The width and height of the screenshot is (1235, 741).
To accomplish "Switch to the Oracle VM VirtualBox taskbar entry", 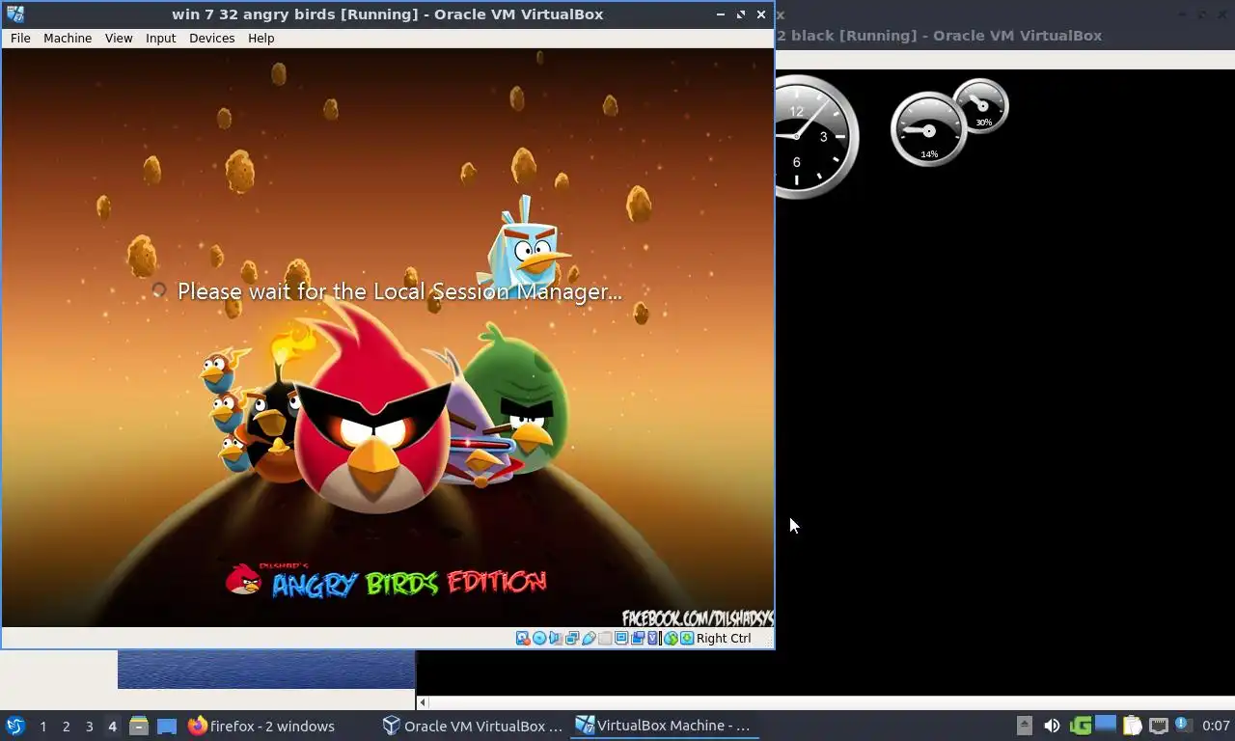I will [x=473, y=726].
